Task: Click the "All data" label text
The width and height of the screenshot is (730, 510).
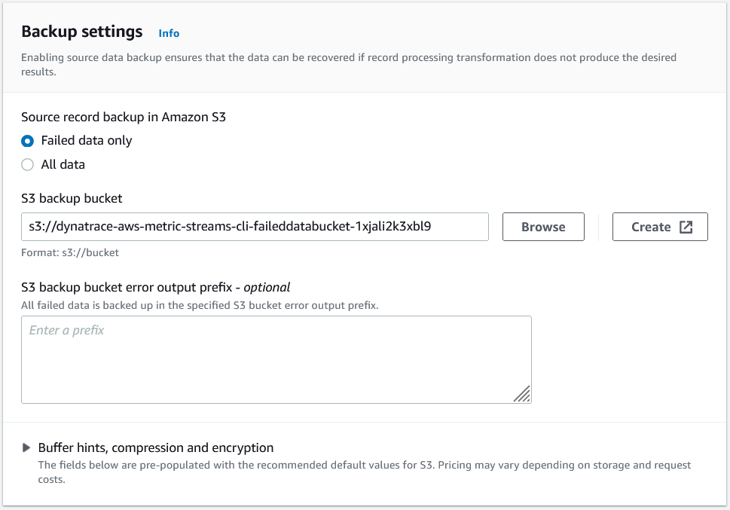Action: coord(63,164)
